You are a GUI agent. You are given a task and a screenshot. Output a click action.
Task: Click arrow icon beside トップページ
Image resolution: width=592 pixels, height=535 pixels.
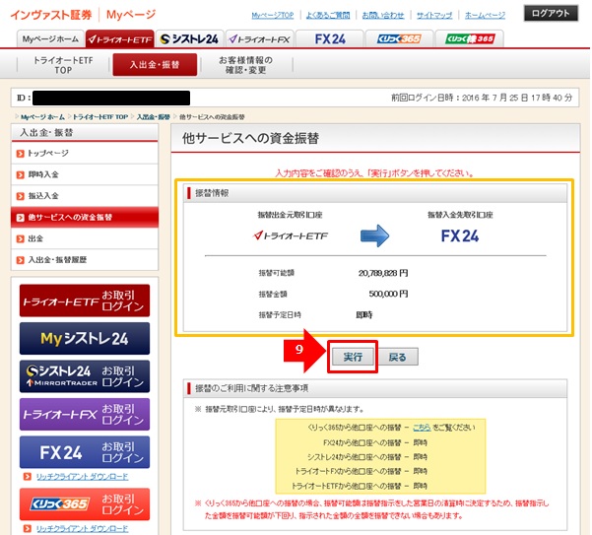[x=20, y=154]
